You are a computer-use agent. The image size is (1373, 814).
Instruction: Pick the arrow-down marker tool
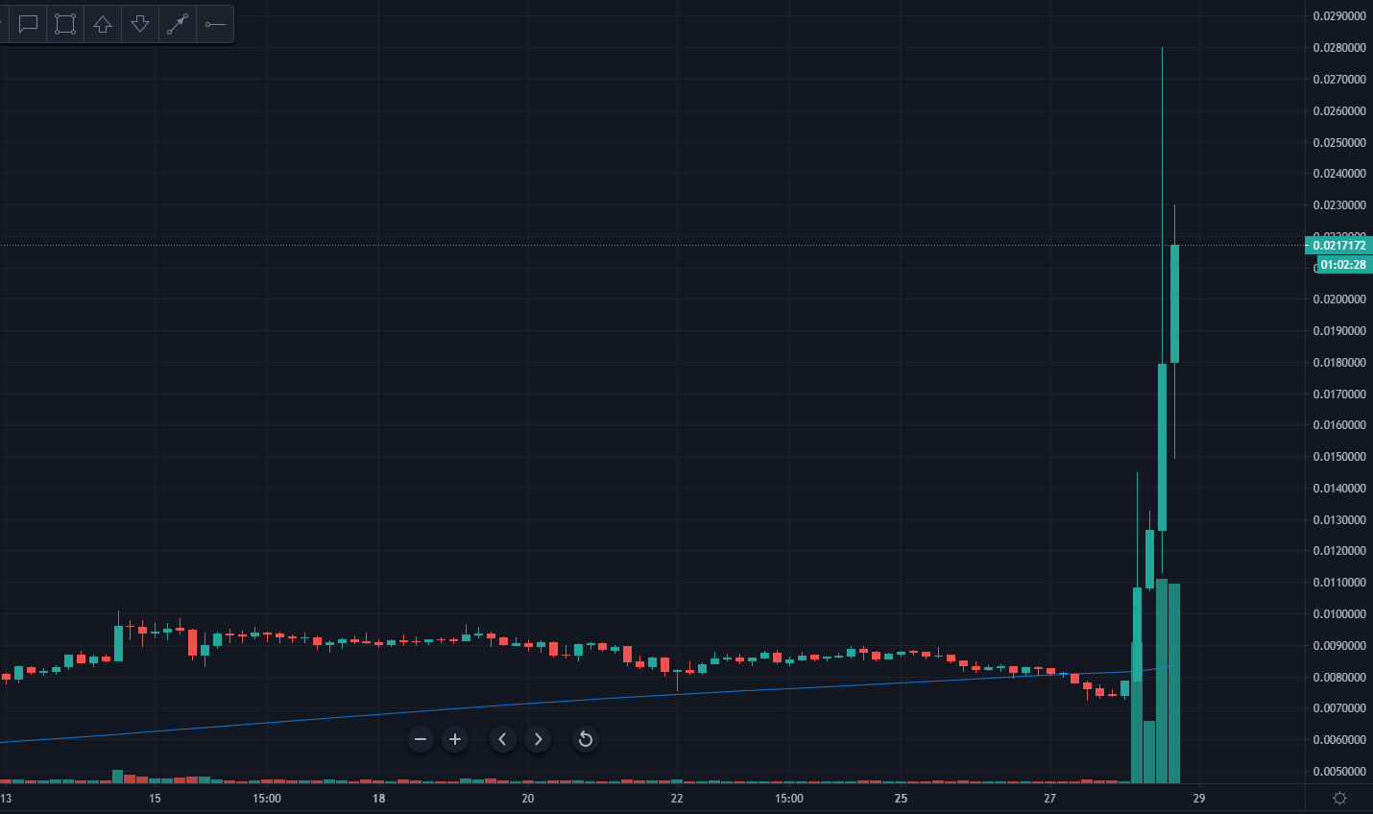point(139,24)
